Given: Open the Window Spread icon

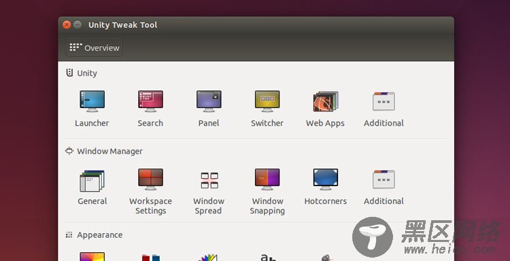Looking at the screenshot, I should 209,180.
